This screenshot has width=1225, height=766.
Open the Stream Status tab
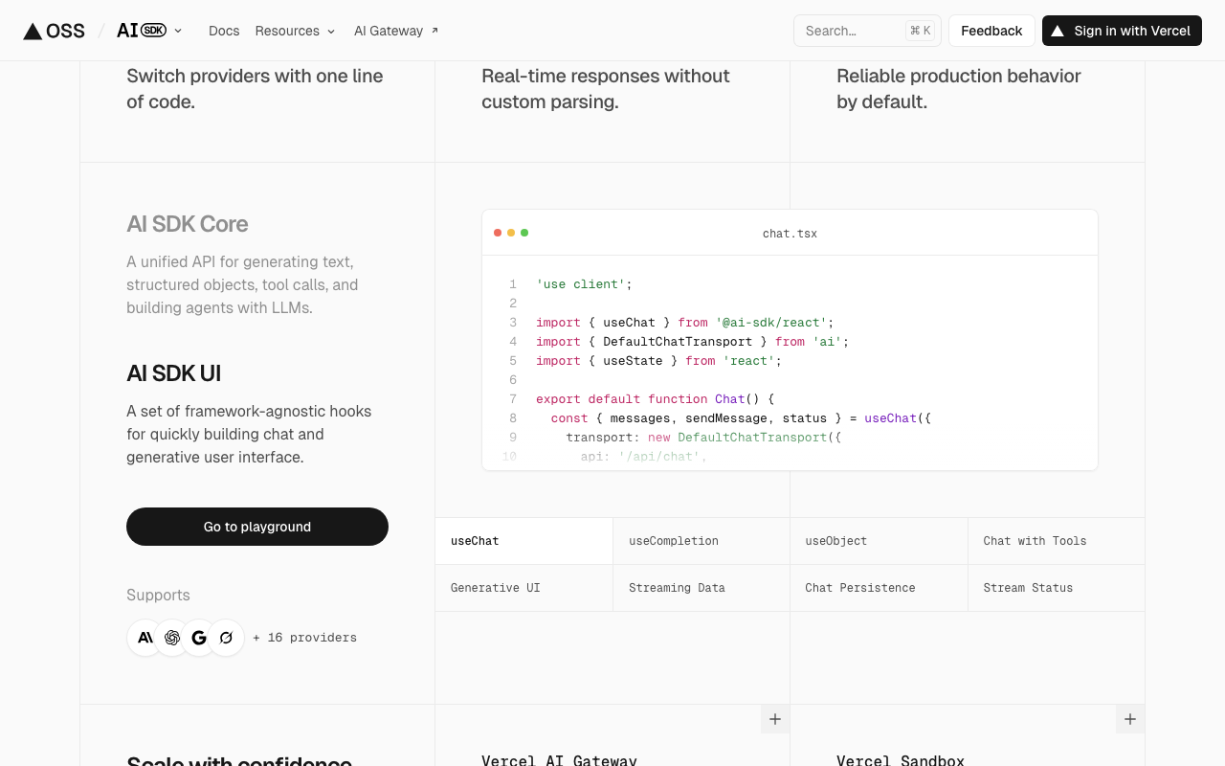[x=1057, y=588]
